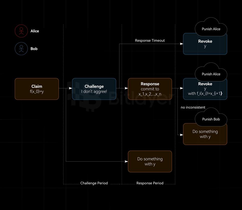Click the Challenge Period label
Image resolution: width=242 pixels, height=210 pixels.
pos(94,183)
